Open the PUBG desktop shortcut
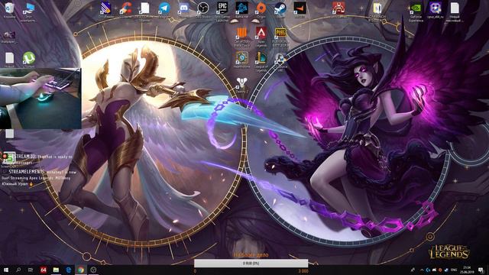The height and width of the screenshot is (275, 489). point(280,36)
